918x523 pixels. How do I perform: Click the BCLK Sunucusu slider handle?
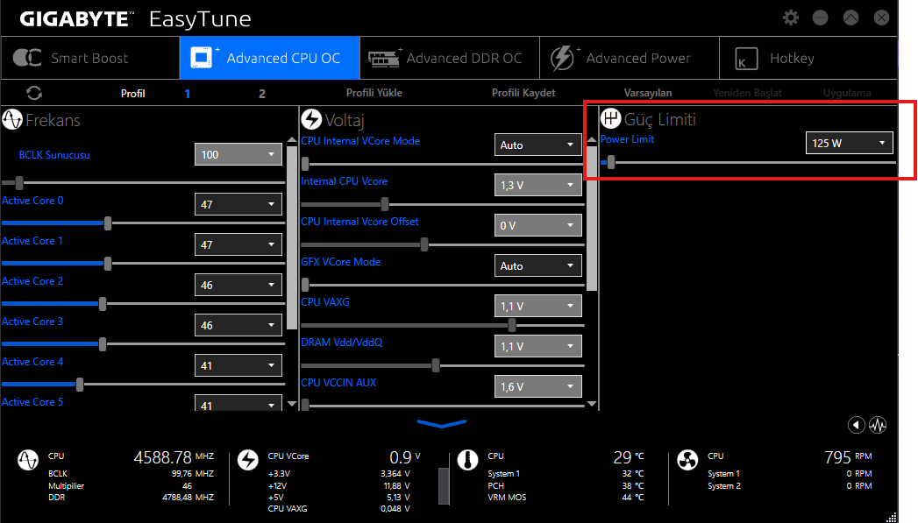point(19,183)
